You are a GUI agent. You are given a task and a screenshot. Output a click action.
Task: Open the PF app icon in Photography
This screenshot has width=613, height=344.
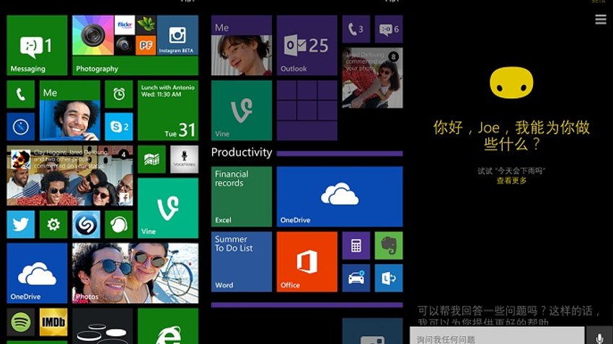pos(146,45)
